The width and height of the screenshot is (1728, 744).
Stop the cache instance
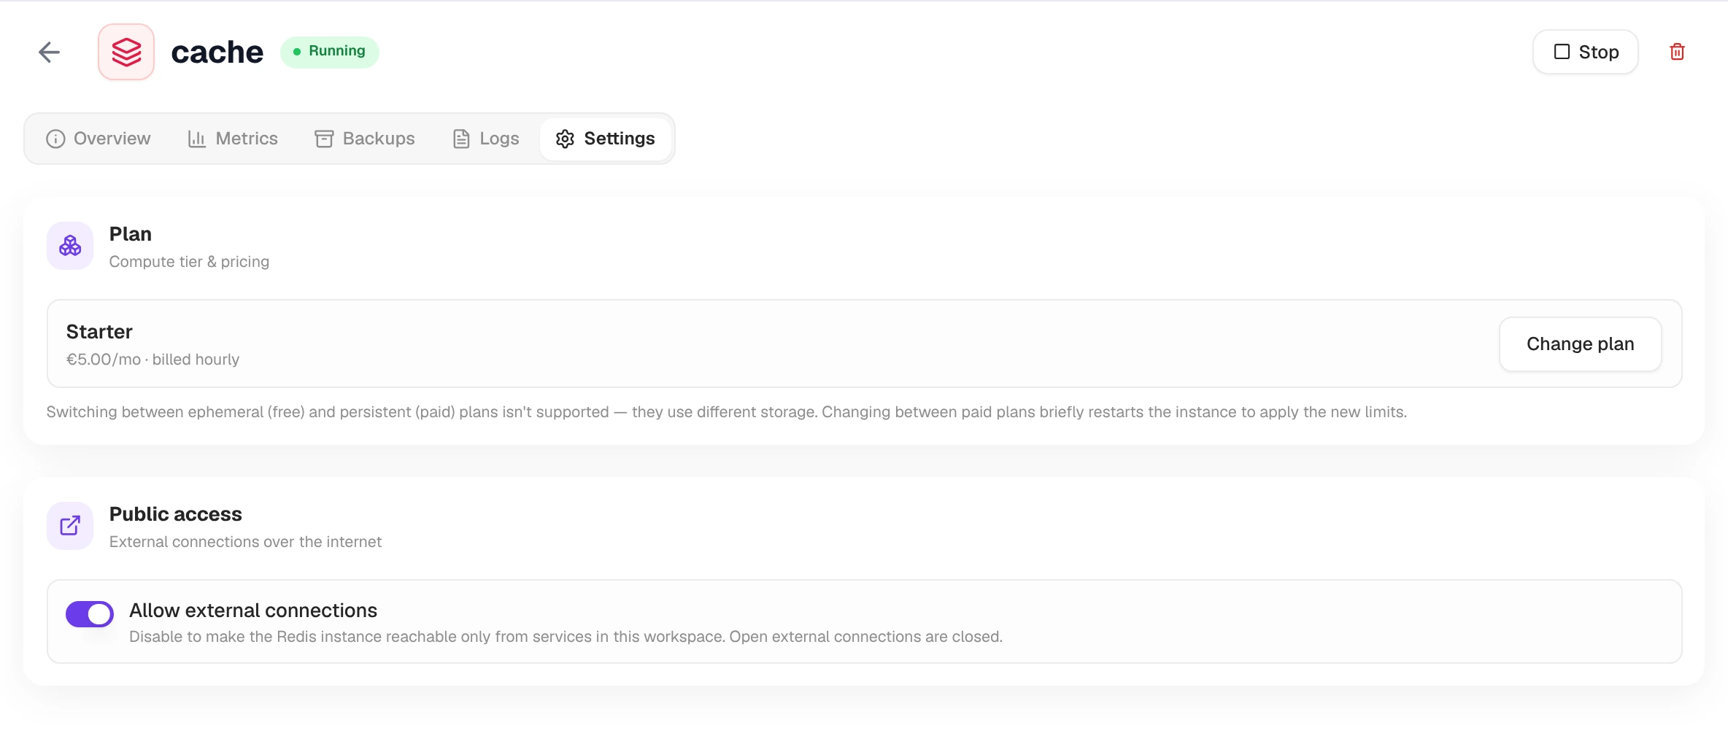pos(1586,52)
